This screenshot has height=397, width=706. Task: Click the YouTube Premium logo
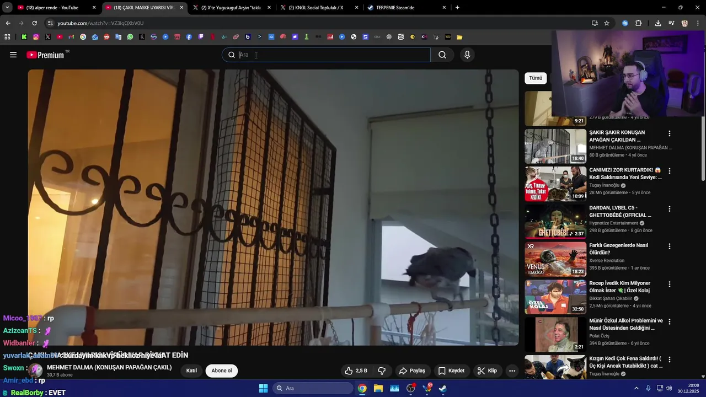(45, 55)
